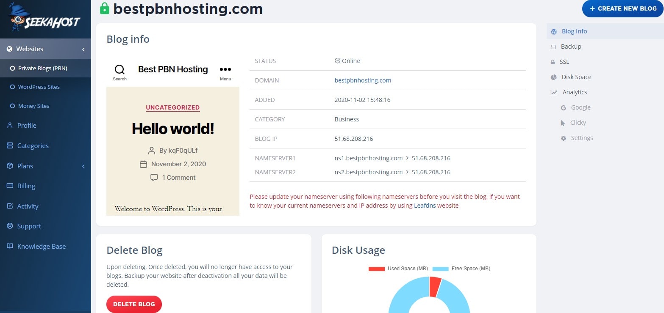Click the search magnifier icon in blog preview
The height and width of the screenshot is (313, 664).
click(x=120, y=69)
